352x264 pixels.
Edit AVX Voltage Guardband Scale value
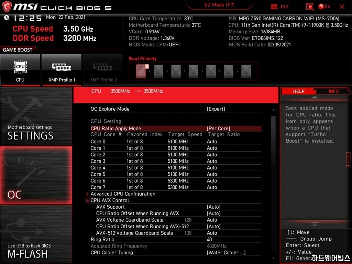click(212, 220)
